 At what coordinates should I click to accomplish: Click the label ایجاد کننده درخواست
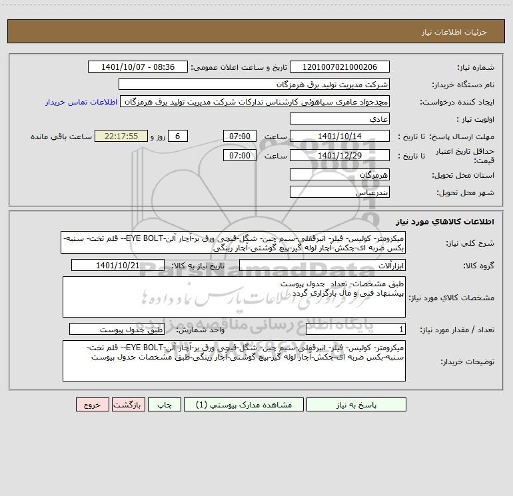tap(457, 103)
